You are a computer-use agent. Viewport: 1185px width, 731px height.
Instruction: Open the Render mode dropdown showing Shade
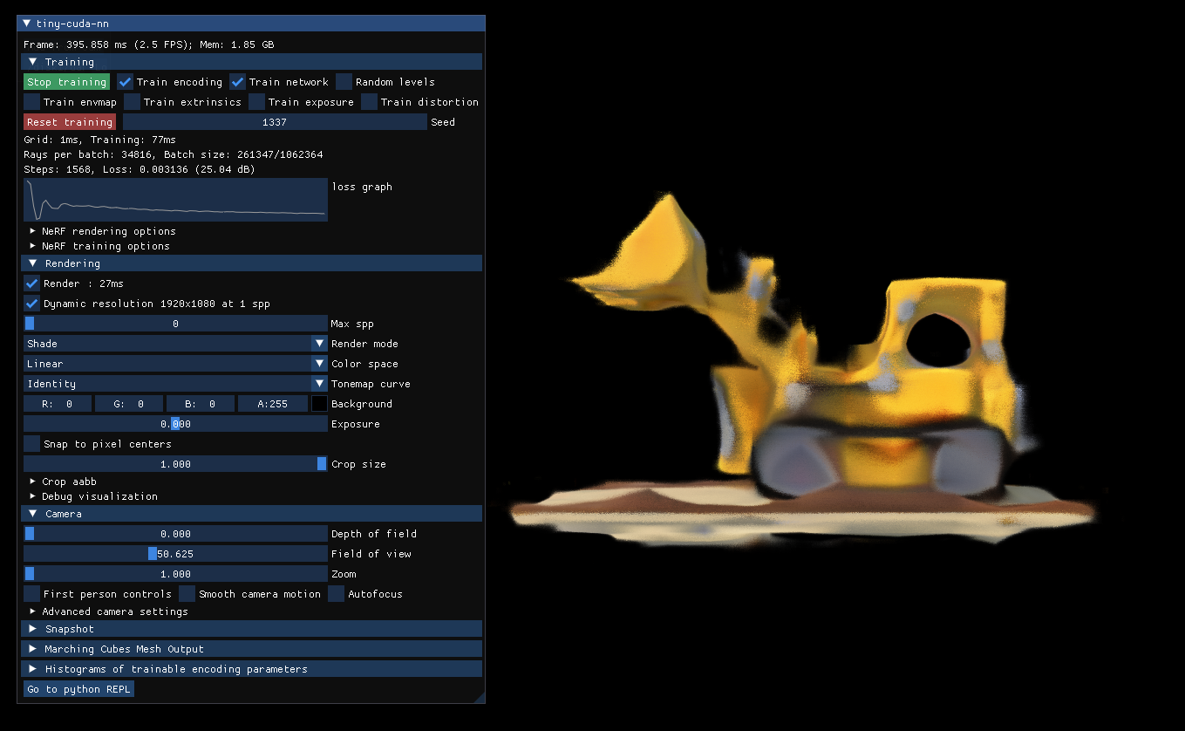tap(175, 344)
